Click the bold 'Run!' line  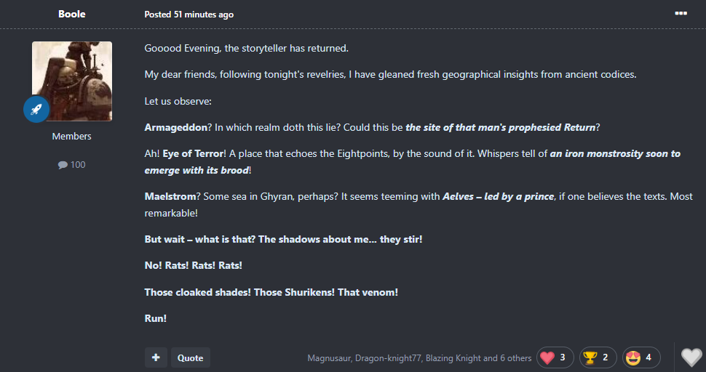(155, 318)
